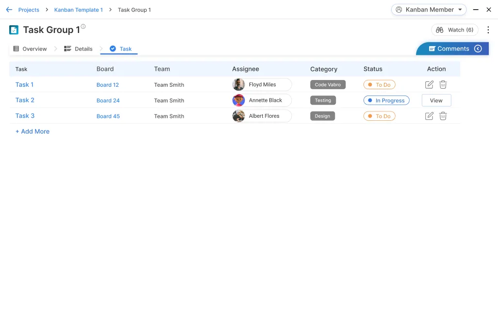This screenshot has width=498, height=320.
Task: Delete Task 3 using trash icon
Action: pos(443,116)
